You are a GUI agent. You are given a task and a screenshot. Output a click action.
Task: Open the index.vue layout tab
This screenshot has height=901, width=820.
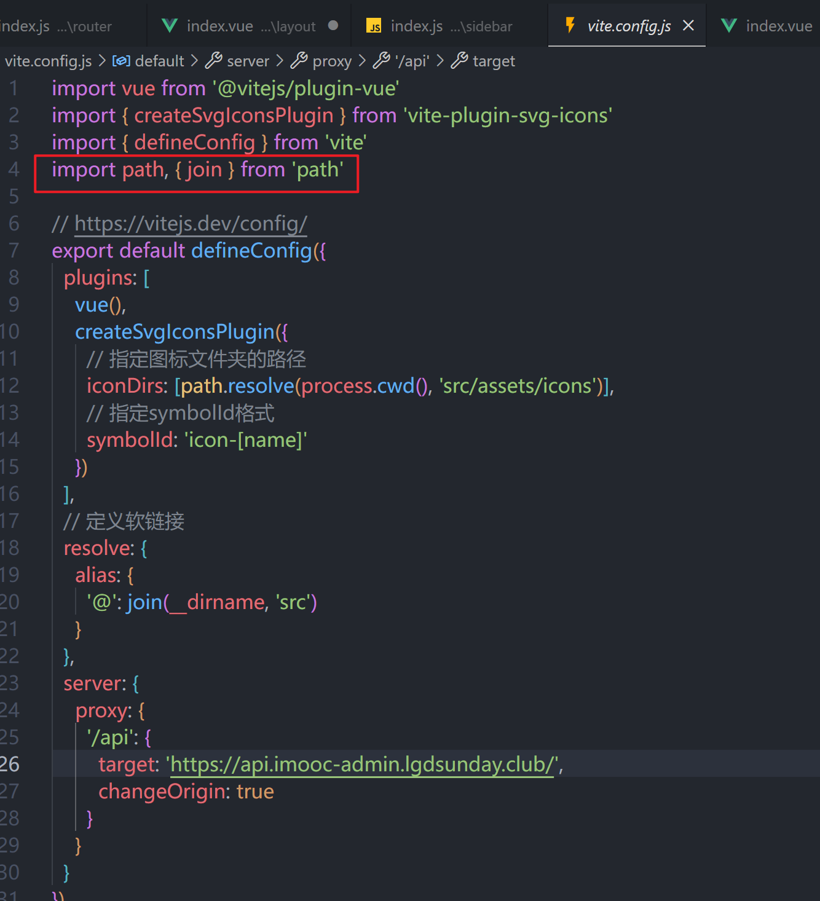(250, 26)
